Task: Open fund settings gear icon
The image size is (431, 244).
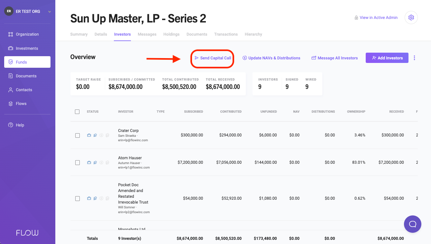Action: (x=411, y=18)
